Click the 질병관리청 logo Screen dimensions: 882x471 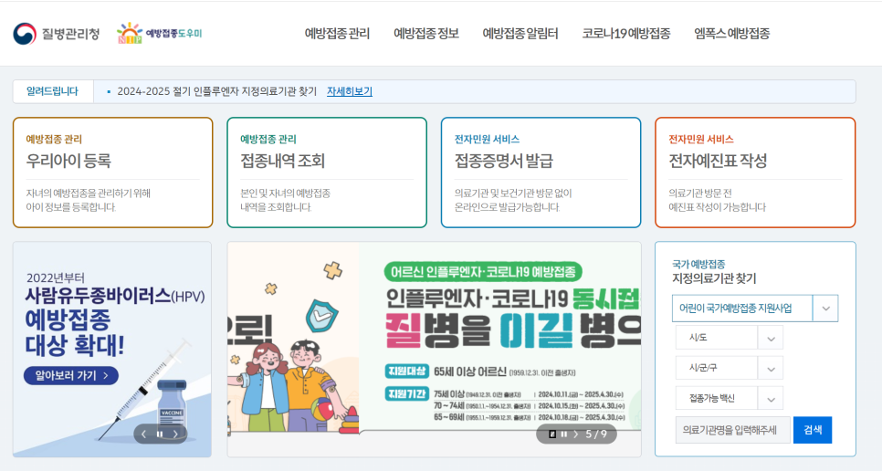tap(57, 34)
